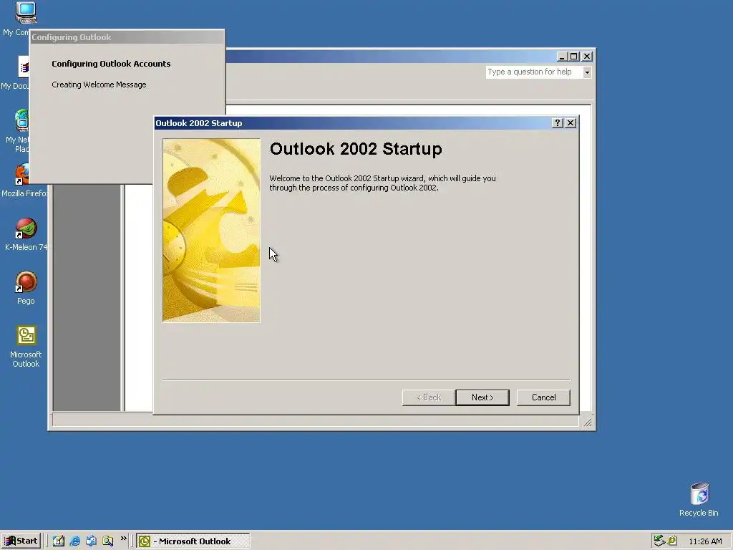Screen dimensions: 733x550
Task: Click the Next button in the wizard
Action: [x=482, y=397]
